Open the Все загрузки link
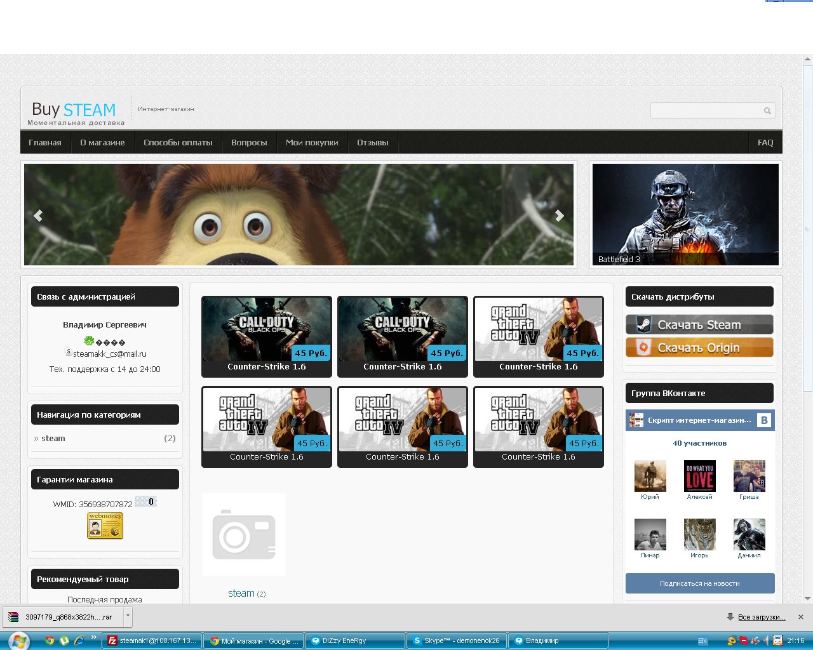 click(762, 617)
